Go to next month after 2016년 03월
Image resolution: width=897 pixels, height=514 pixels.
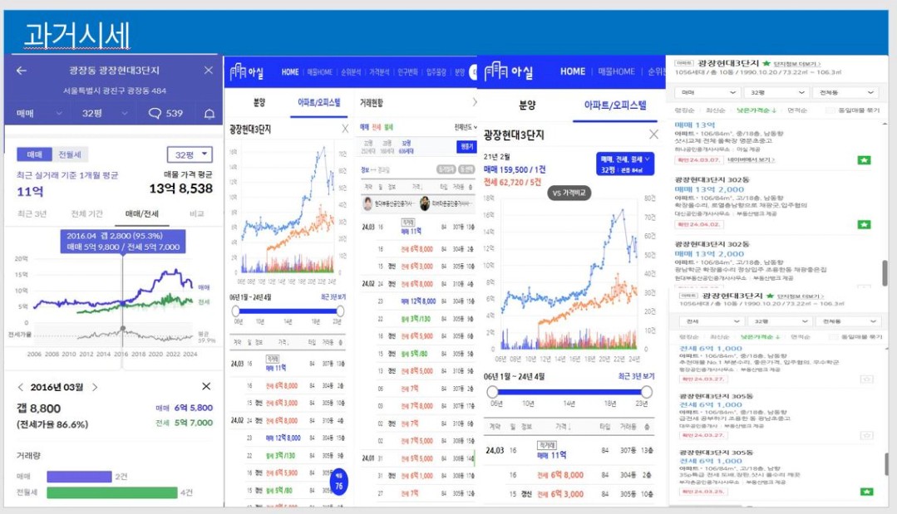[x=95, y=387]
